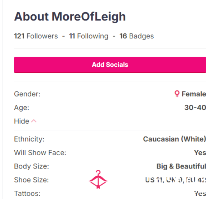Click the Shoe Size label
The width and height of the screenshot is (216, 199).
click(31, 180)
